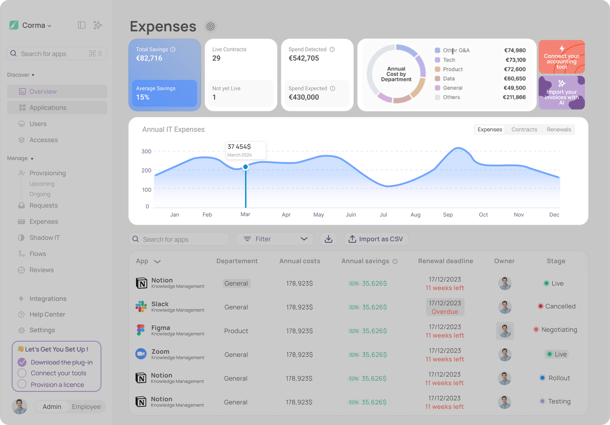Check the Connect your tools checkbox

[x=22, y=373]
